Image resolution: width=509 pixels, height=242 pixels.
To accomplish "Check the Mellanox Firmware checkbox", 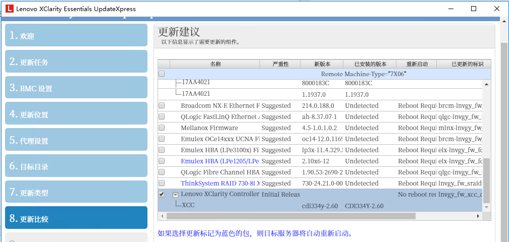I will click(x=162, y=128).
